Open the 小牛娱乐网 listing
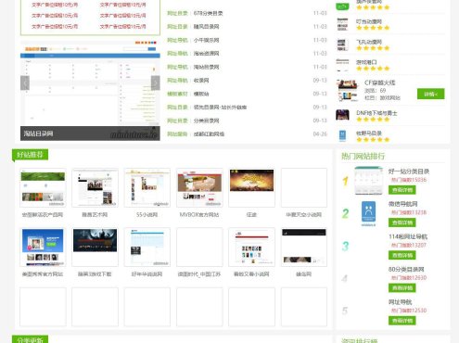The image size is (459, 343). tap(206, 40)
